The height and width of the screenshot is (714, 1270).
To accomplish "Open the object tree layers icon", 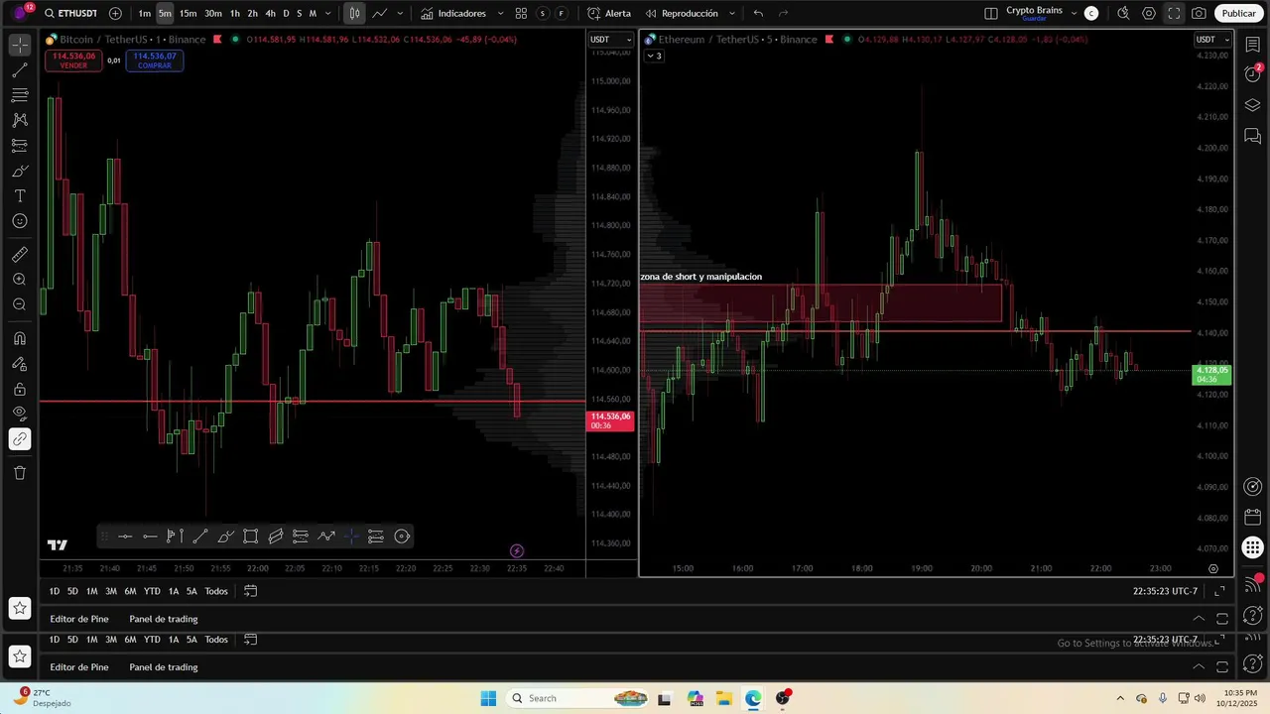I will 1253,105.
